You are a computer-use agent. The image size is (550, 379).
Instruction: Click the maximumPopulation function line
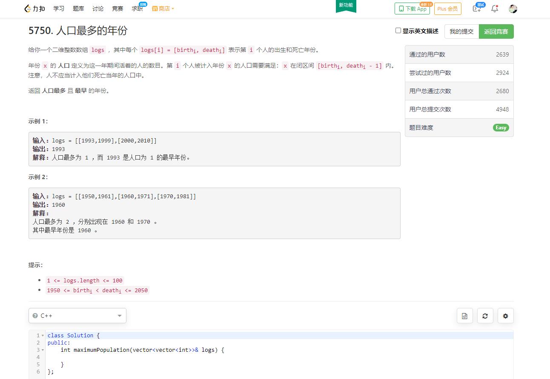142,350
